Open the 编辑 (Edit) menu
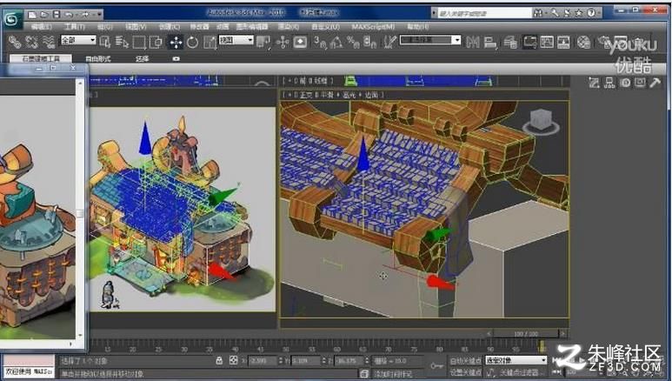 (x=42, y=27)
